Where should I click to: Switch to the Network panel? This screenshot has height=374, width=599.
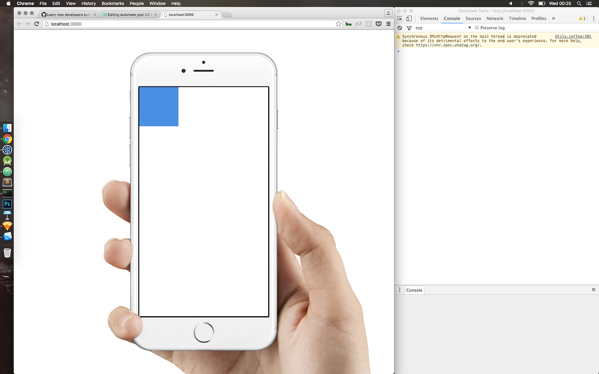(x=495, y=18)
